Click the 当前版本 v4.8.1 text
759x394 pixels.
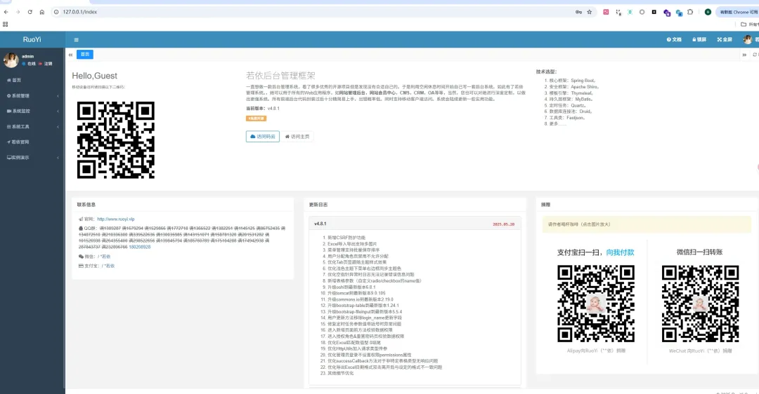pyautogui.click(x=263, y=109)
